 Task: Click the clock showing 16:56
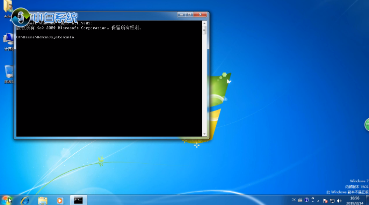[356, 200]
